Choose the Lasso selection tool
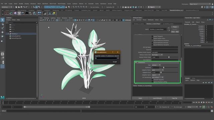The height and width of the screenshot is (120, 214). (x=2, y=24)
